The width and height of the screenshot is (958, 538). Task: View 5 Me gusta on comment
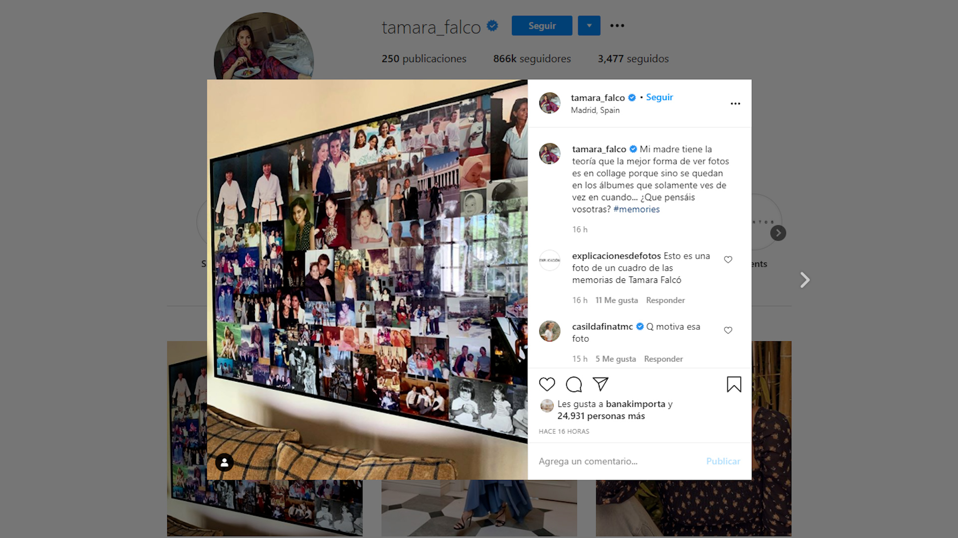(615, 359)
